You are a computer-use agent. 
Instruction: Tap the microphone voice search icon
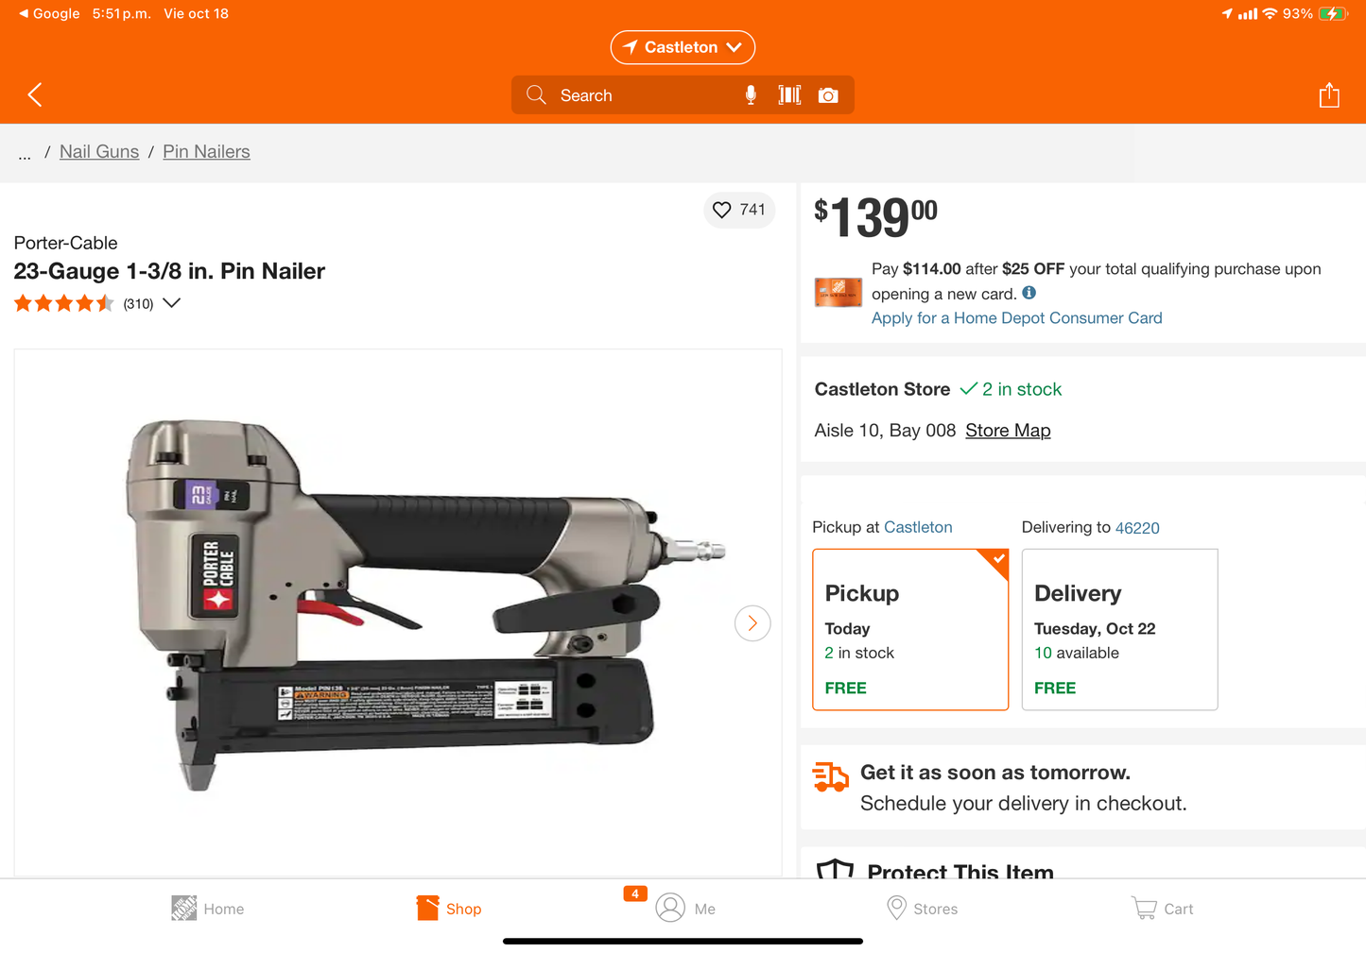tap(751, 95)
